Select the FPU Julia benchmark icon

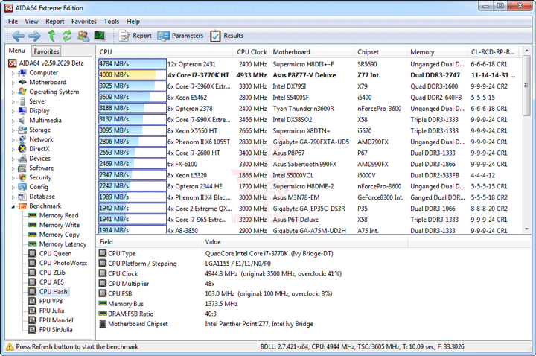[x=33, y=311]
